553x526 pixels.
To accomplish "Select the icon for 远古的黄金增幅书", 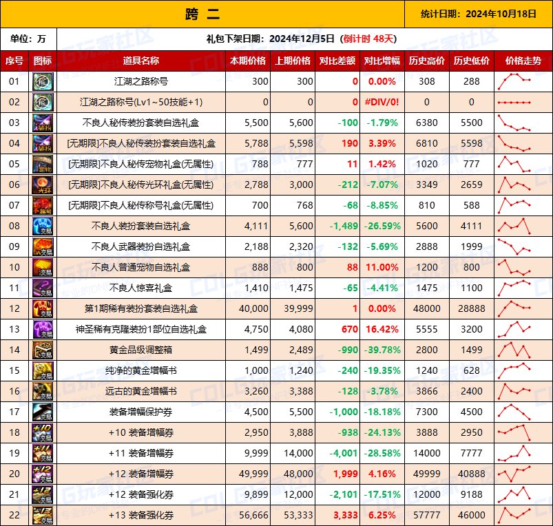I will click(x=43, y=391).
